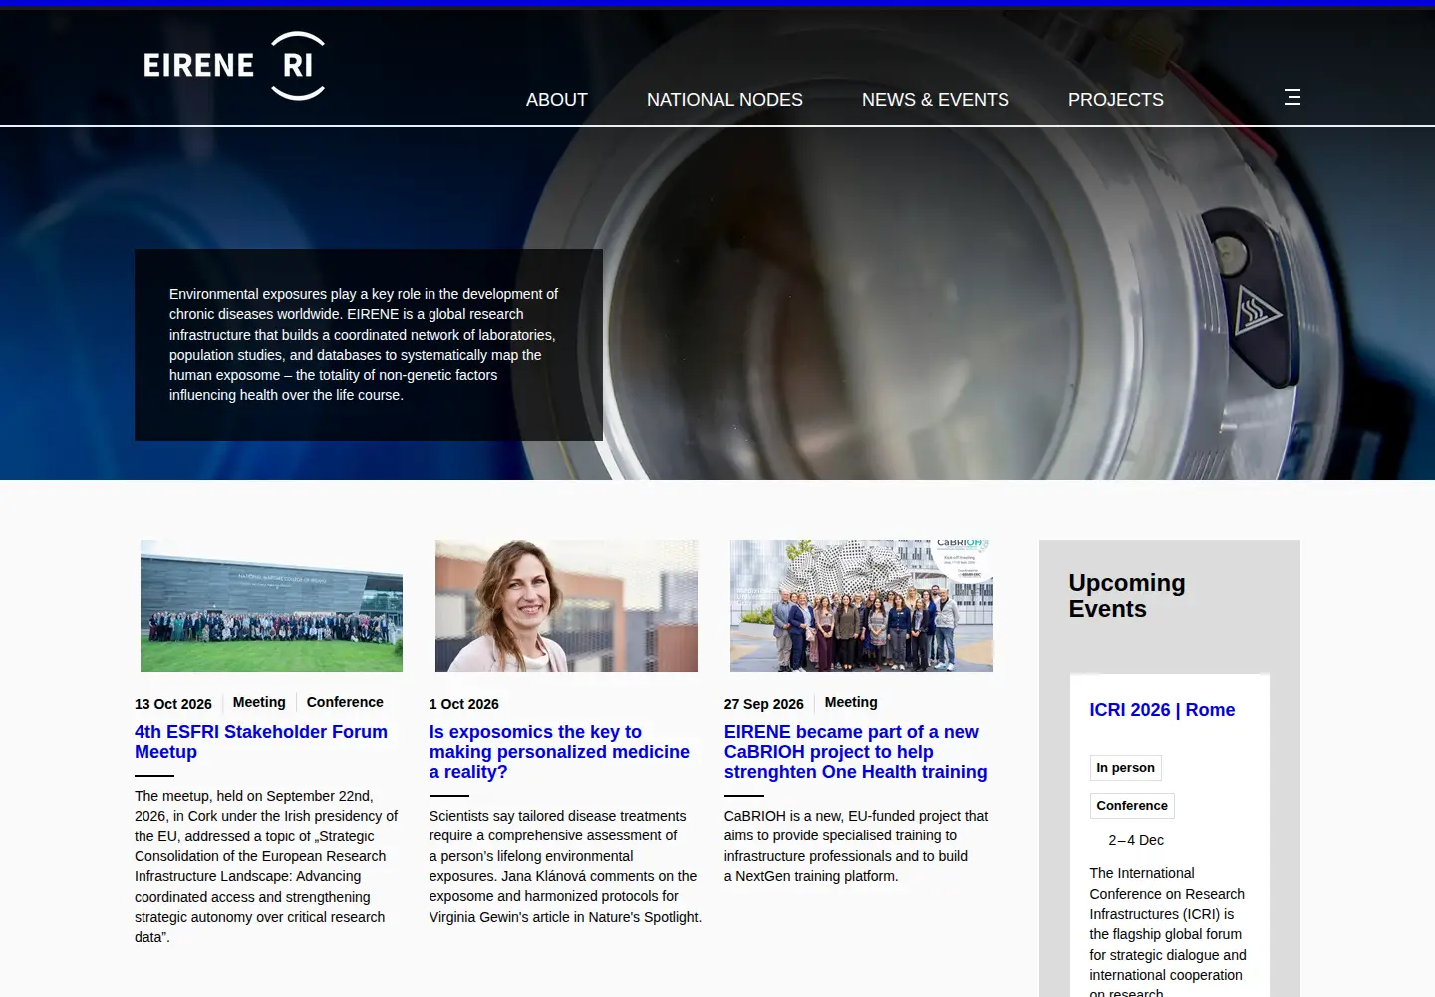
Task: Open the ICRI 2026 | Rome event
Action: tap(1162, 710)
